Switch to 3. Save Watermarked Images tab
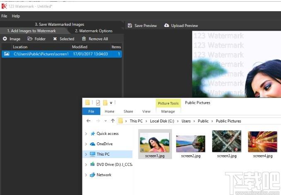Image resolution: width=281 pixels, height=195 pixels. pyautogui.click(x=60, y=24)
